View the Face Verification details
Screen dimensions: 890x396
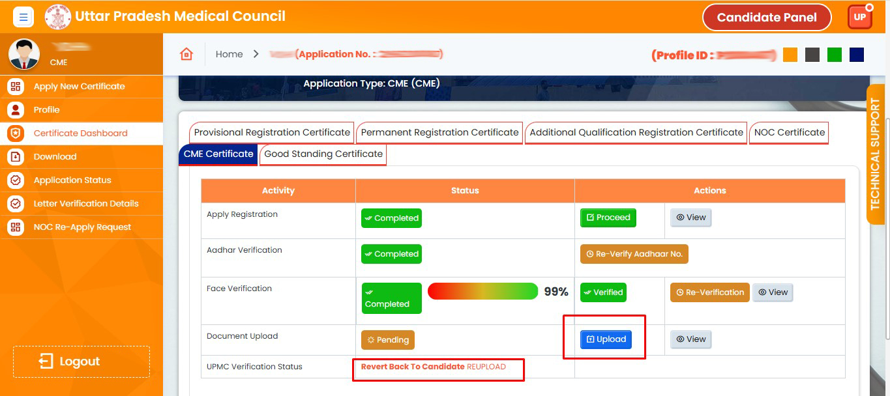tap(773, 292)
